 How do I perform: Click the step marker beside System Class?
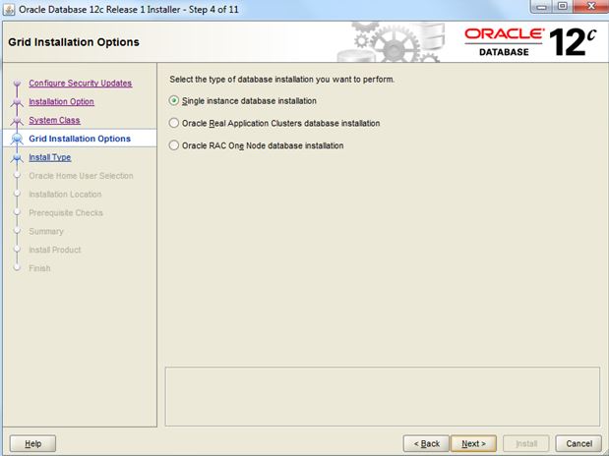coord(17,121)
